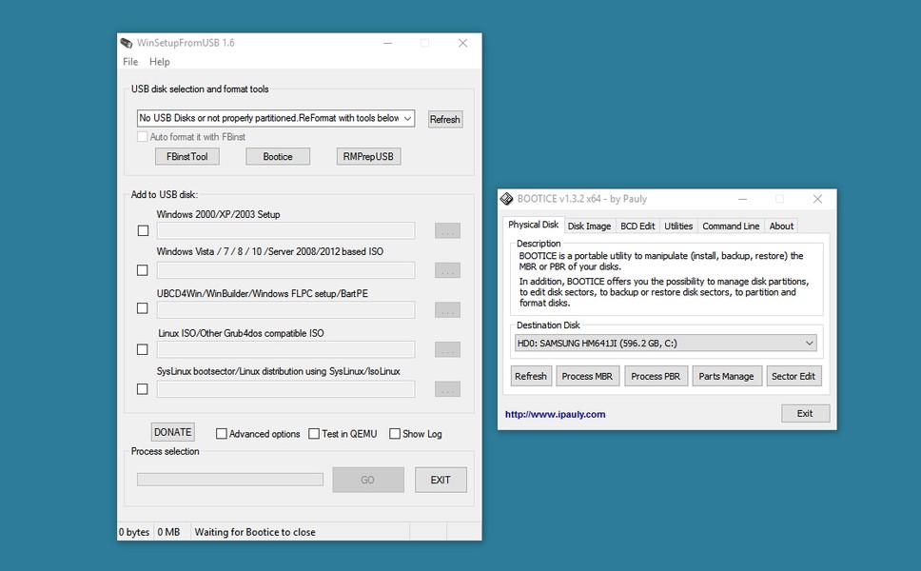Toggle the Advanced options checkbox
921x571 pixels.
pos(222,434)
